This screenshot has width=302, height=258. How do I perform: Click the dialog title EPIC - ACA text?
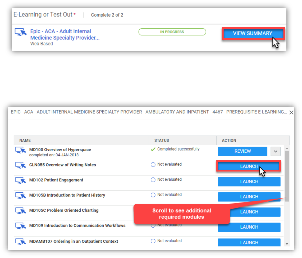(149, 112)
